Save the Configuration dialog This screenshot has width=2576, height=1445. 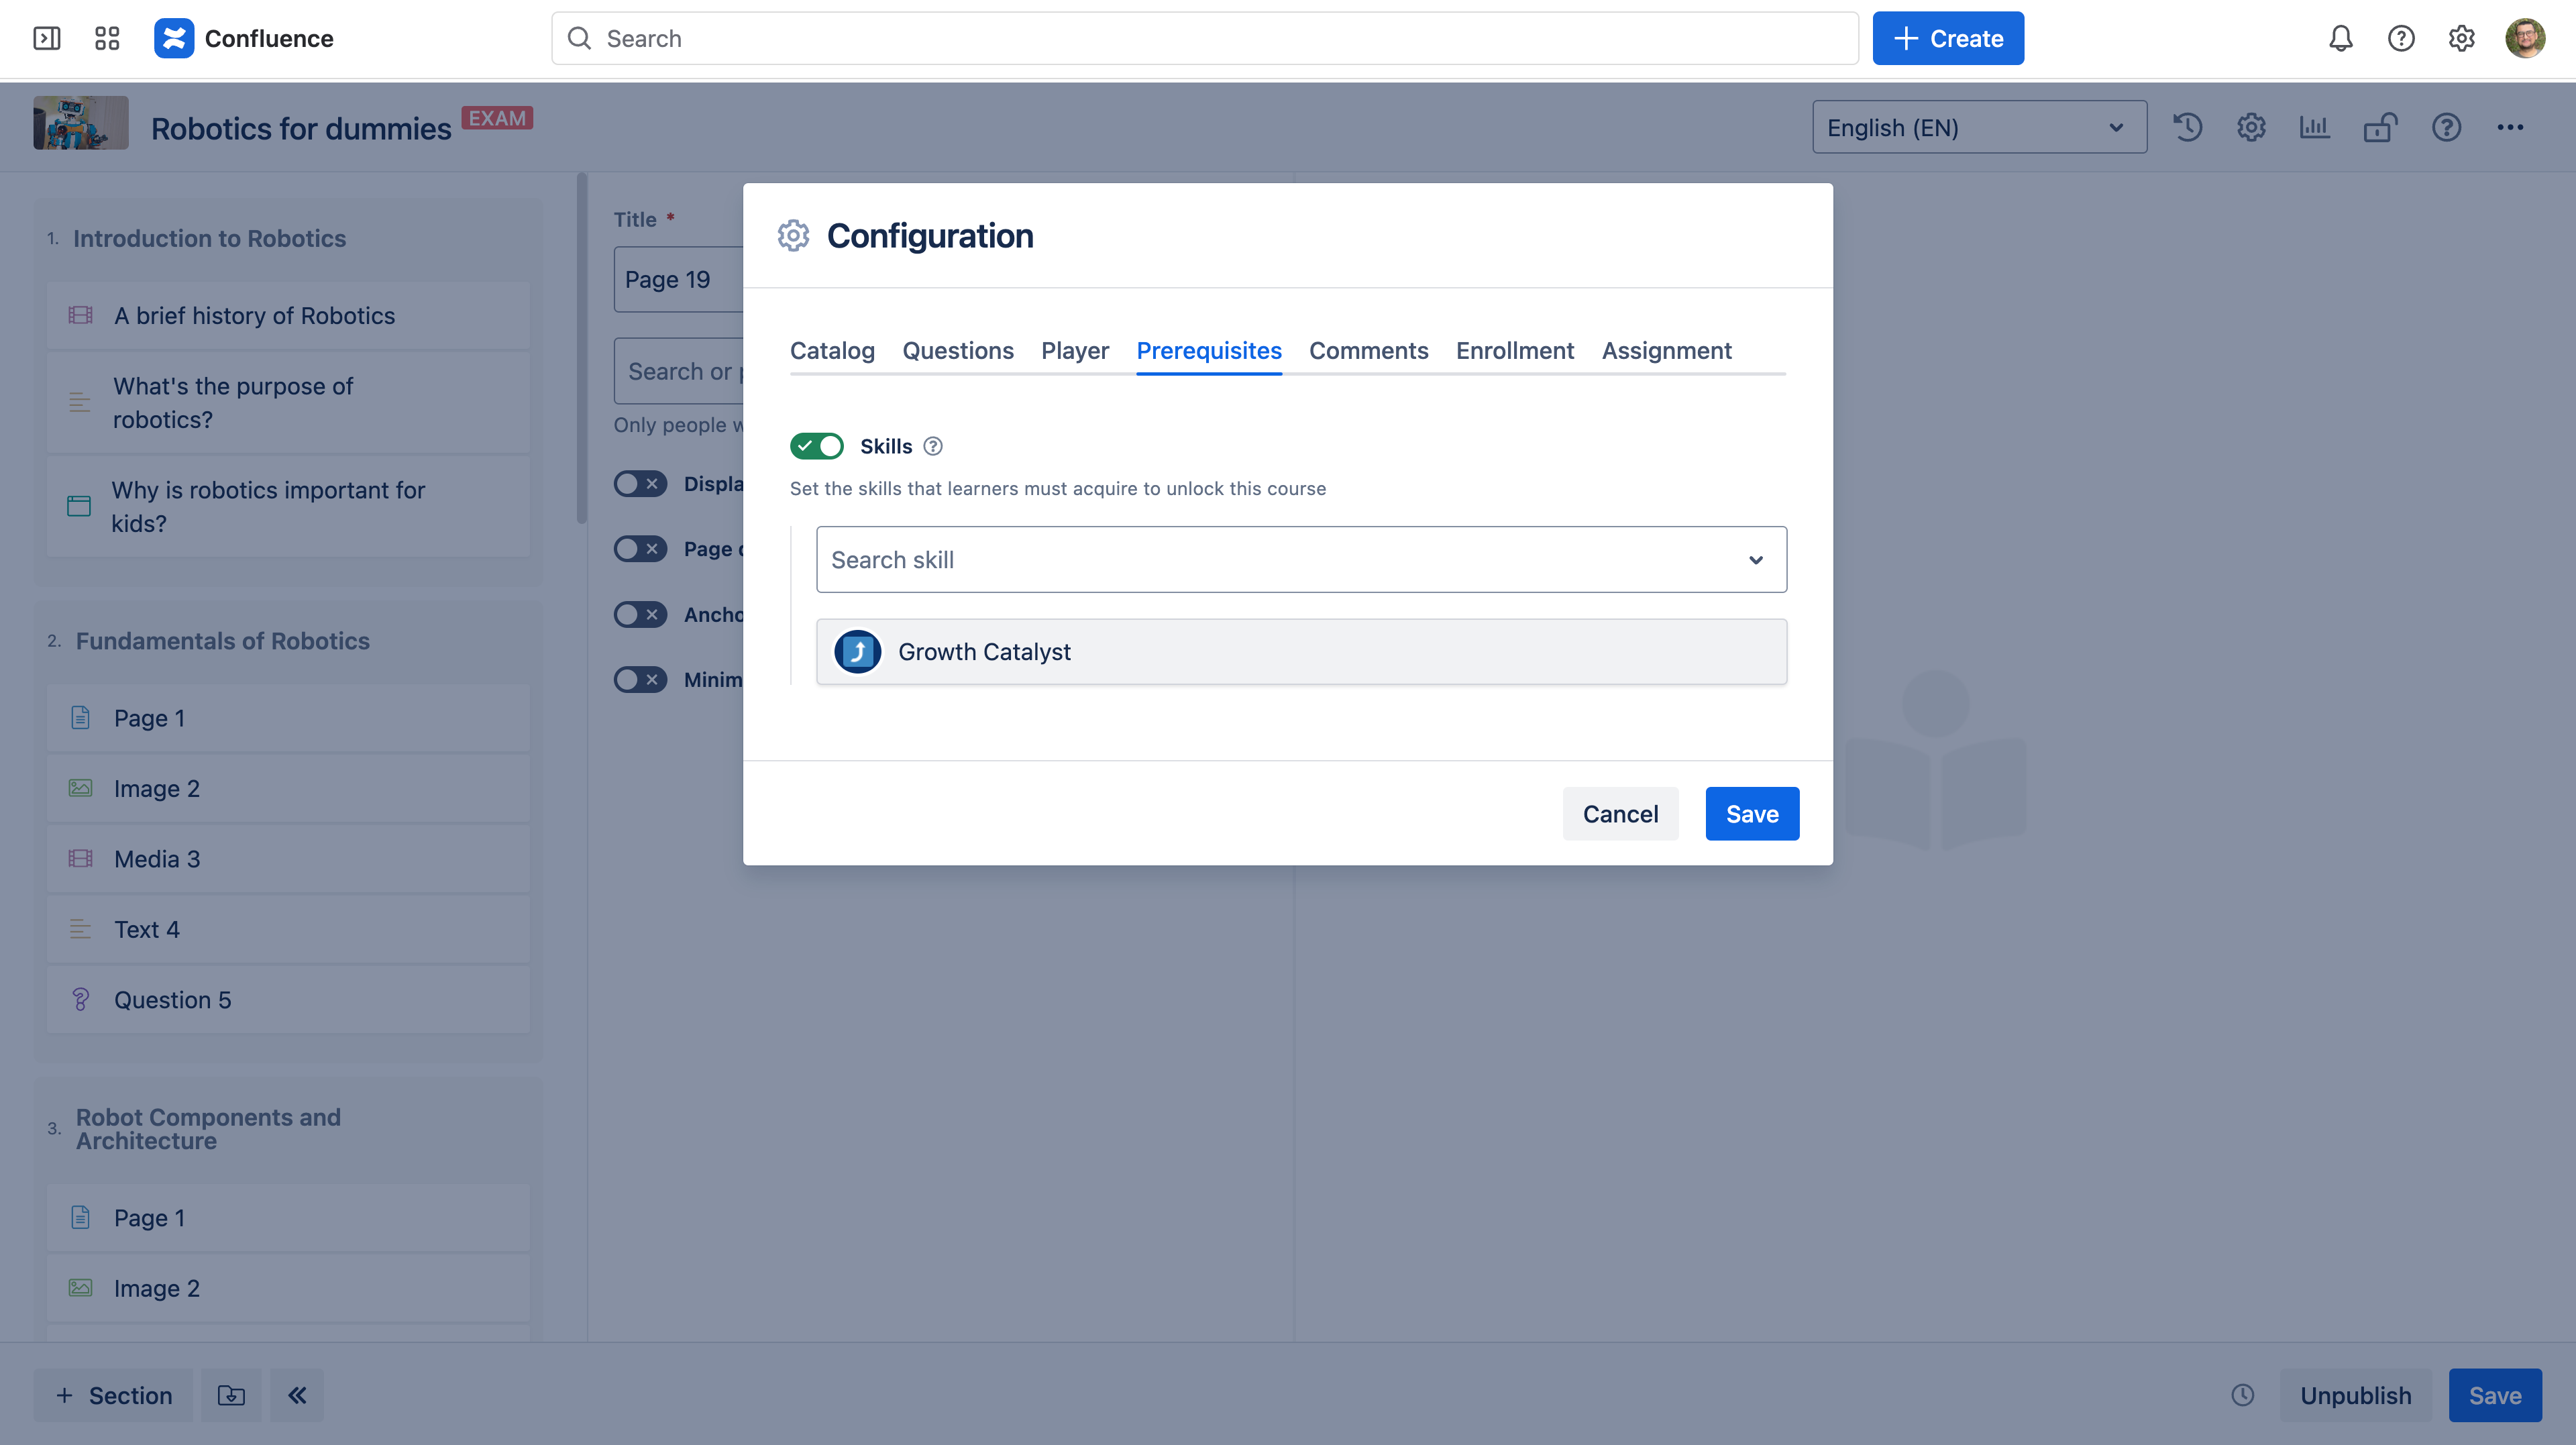click(x=1752, y=814)
